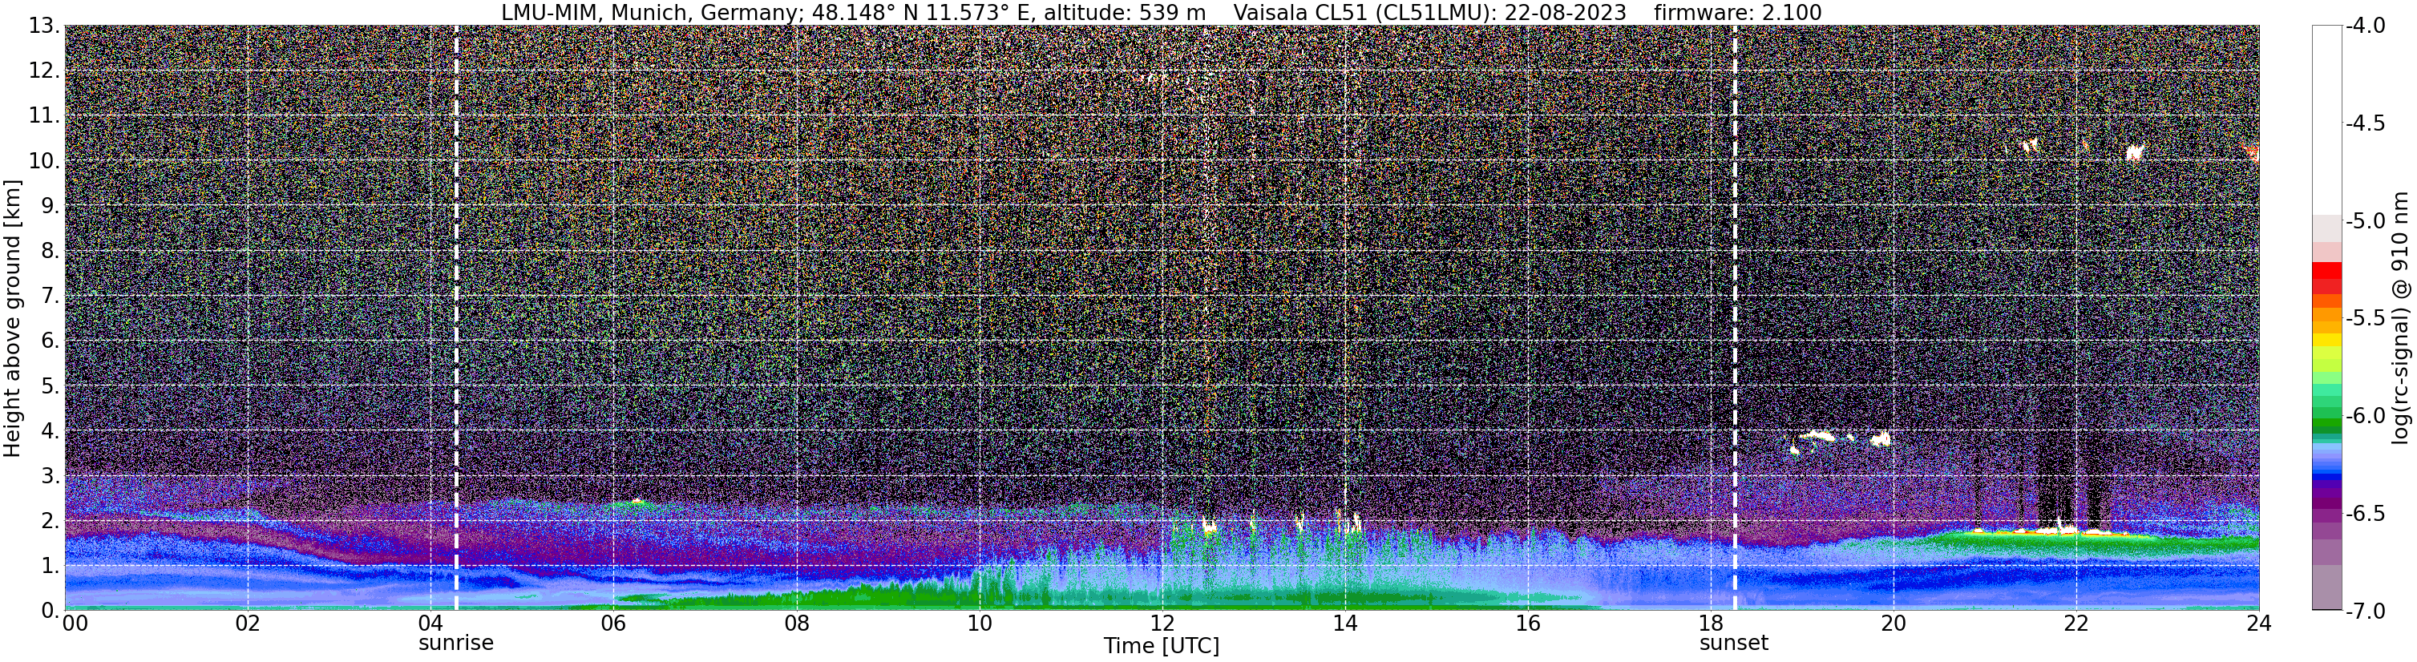Click the x-axis tick label '22'
Image resolution: width=2417 pixels, height=662 pixels.
tap(2076, 624)
